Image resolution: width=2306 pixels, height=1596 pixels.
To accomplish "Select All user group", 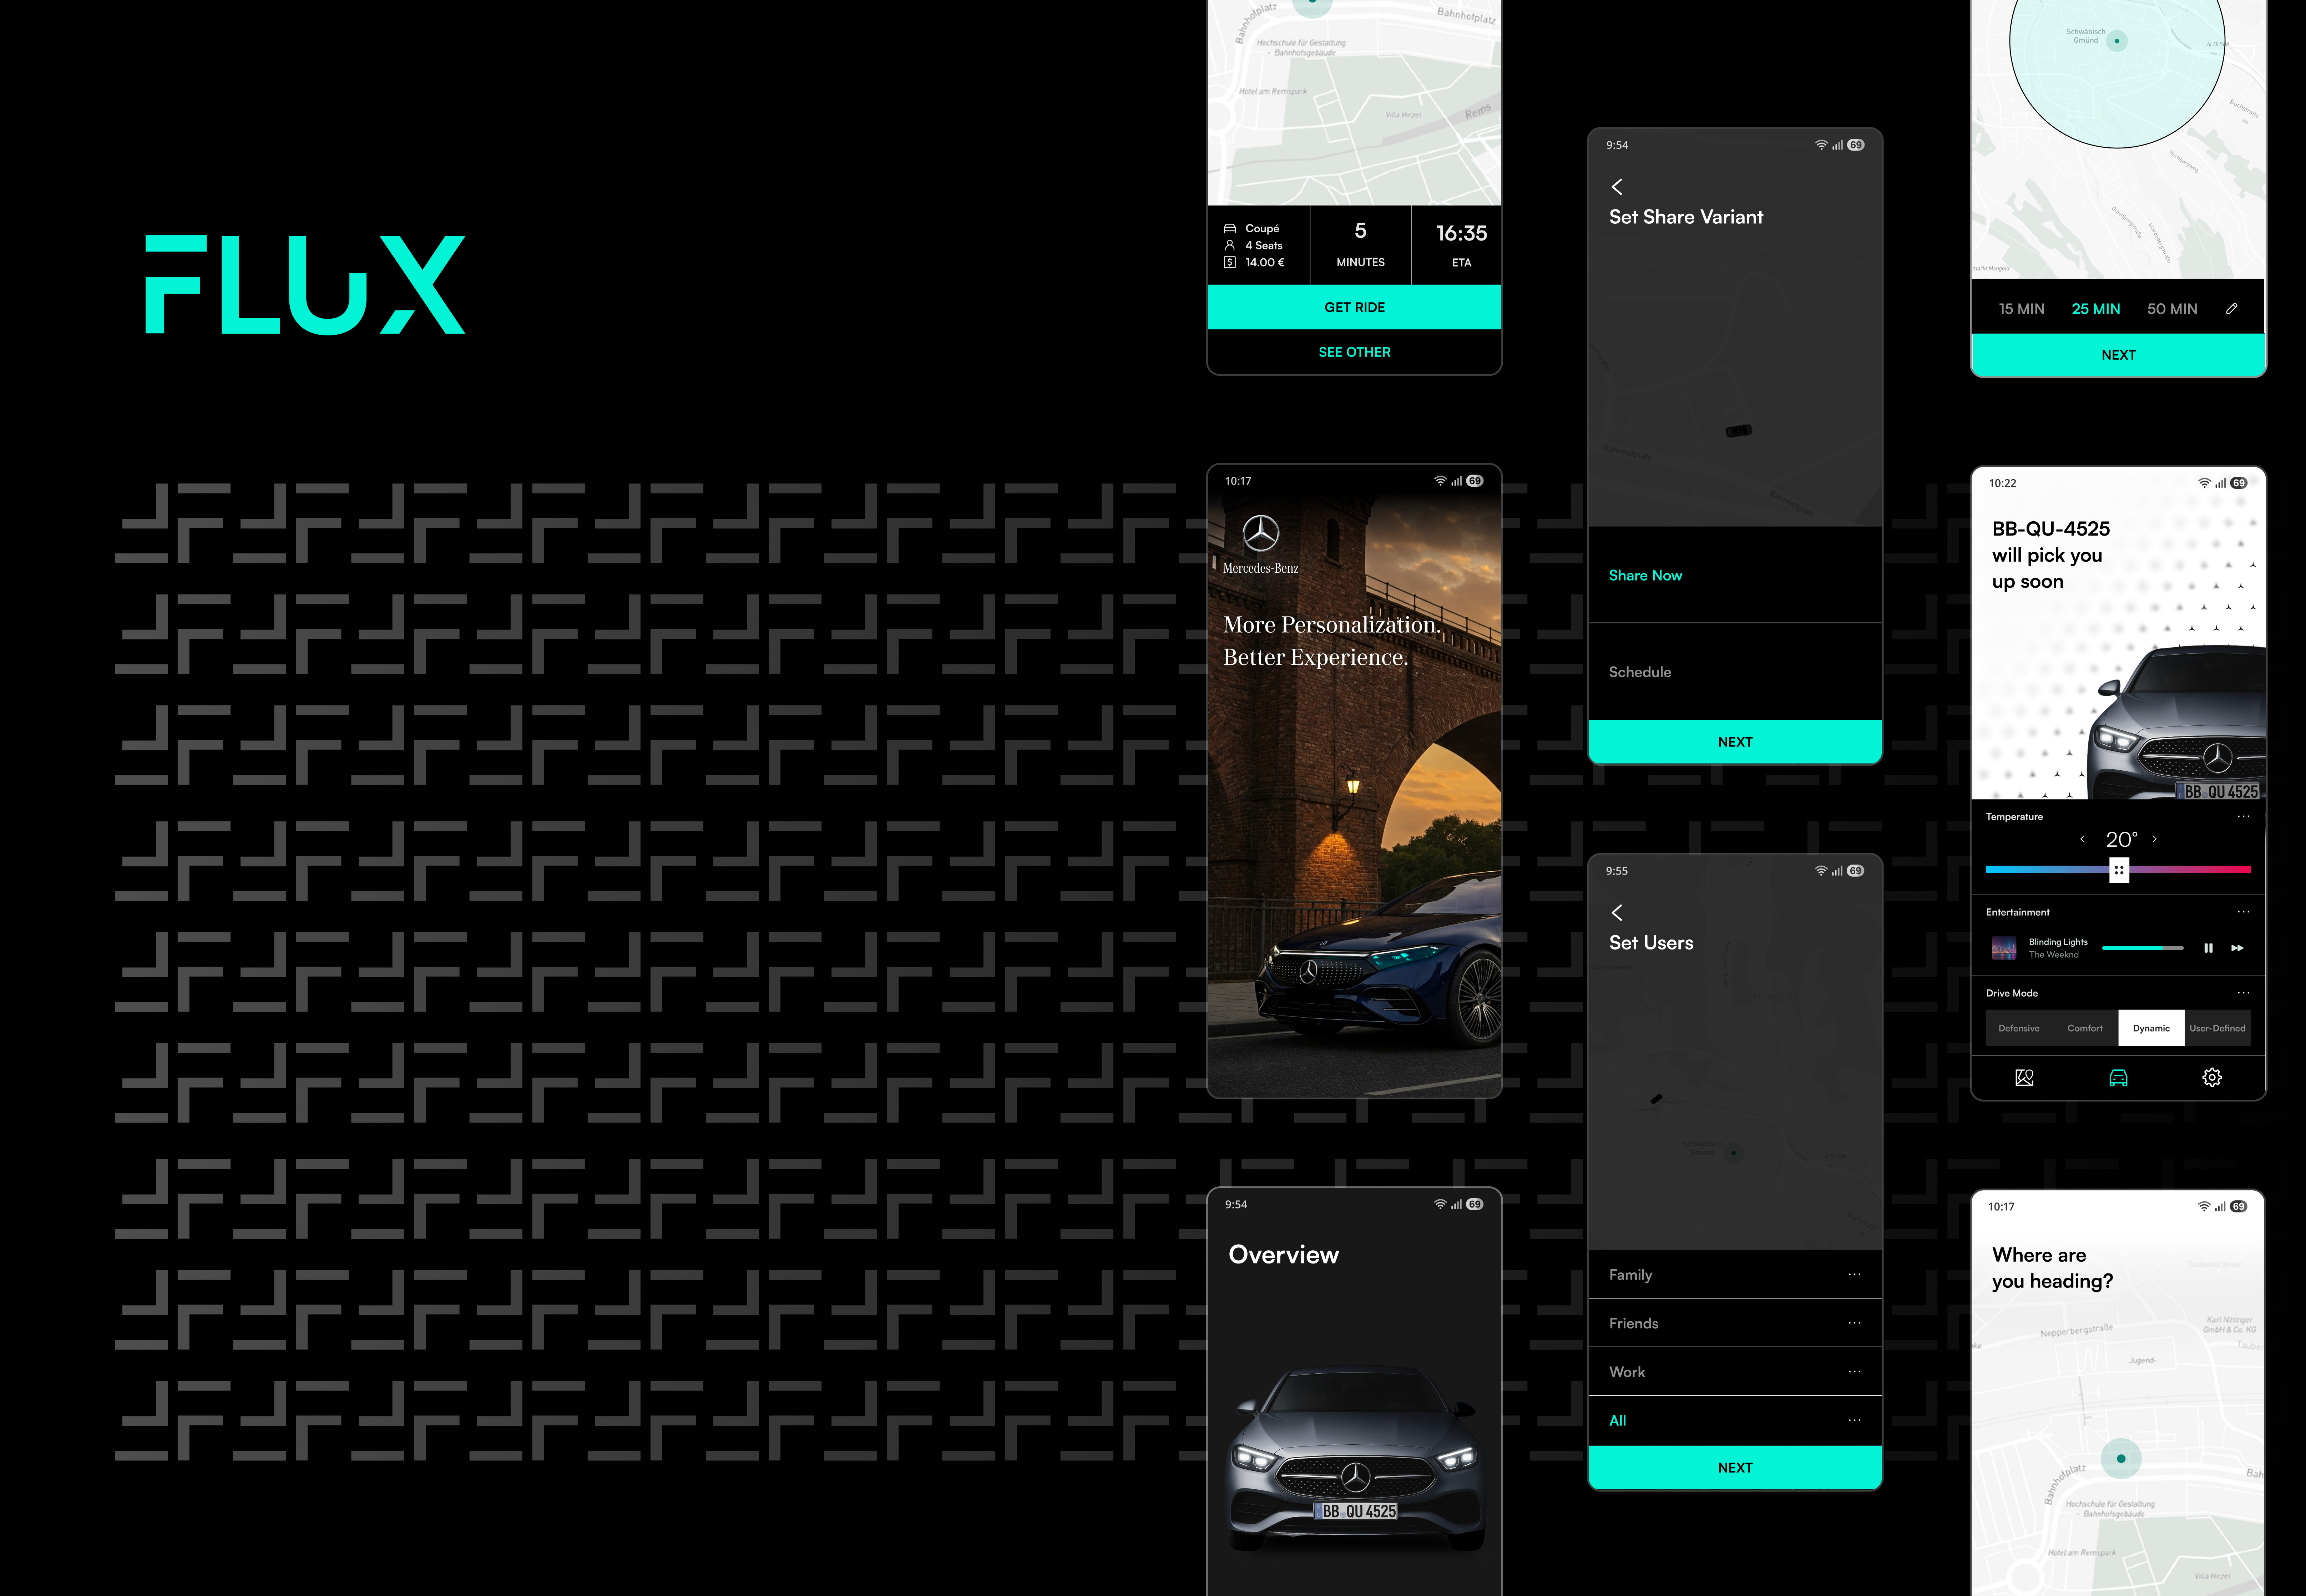I will (x=1735, y=1420).
